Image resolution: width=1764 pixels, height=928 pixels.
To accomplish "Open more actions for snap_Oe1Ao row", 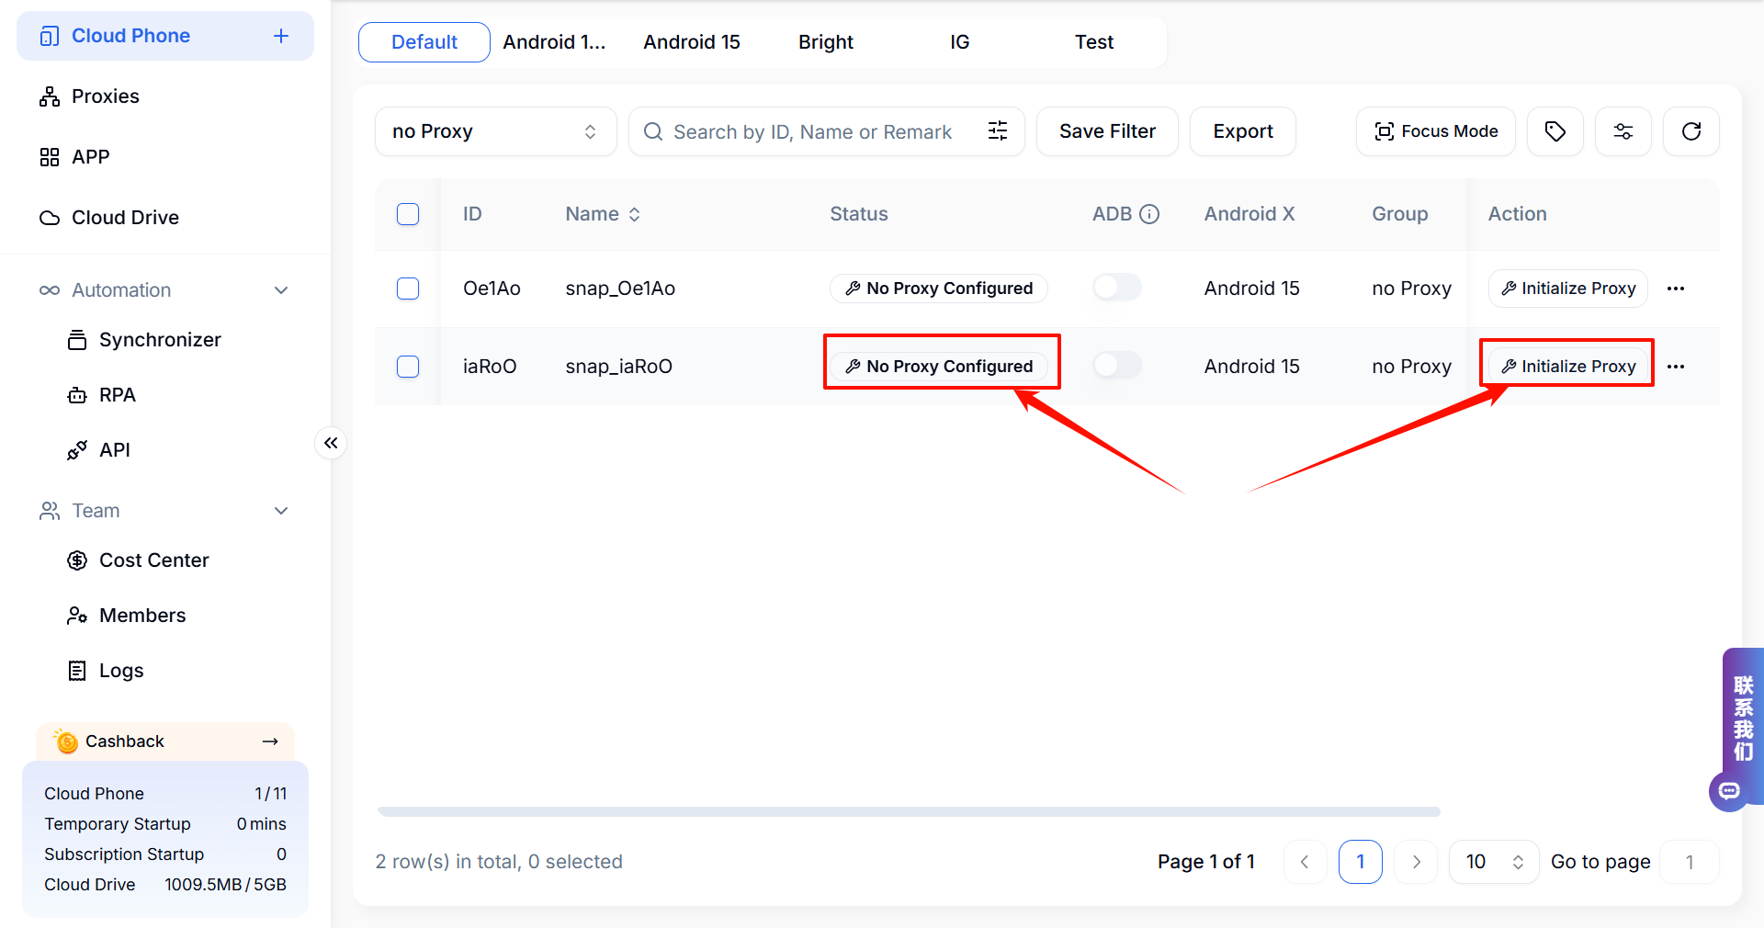I will 1676,289.
